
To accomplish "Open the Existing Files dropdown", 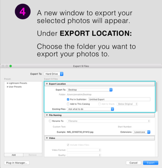I will click(x=91, y=109).
